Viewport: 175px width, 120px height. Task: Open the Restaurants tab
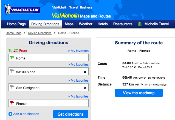[123, 24]
